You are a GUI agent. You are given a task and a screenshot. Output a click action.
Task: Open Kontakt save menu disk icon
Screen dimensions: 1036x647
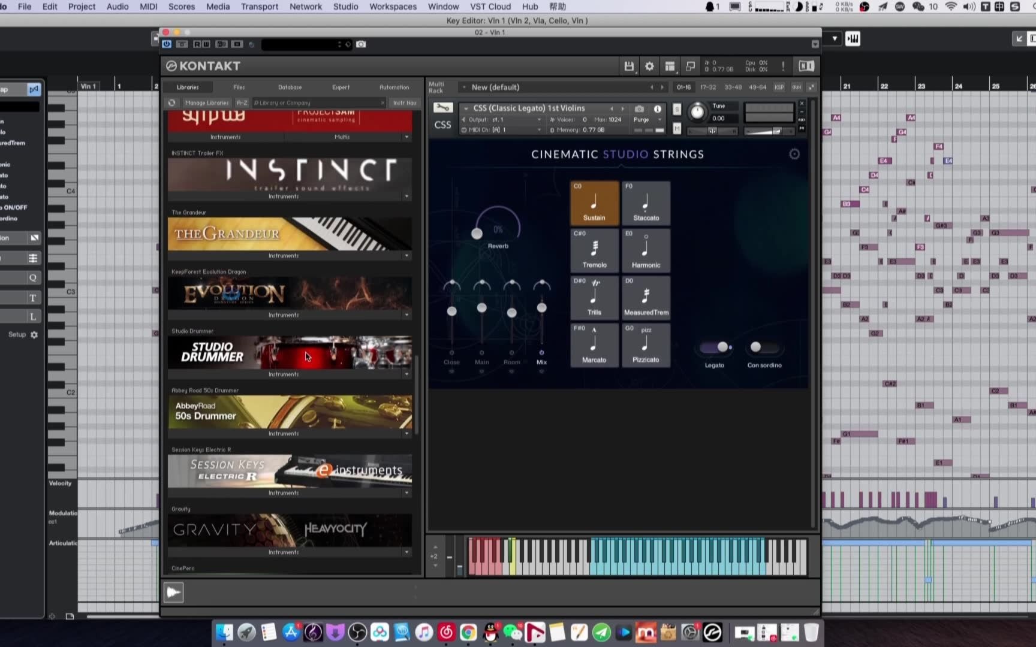(628, 66)
